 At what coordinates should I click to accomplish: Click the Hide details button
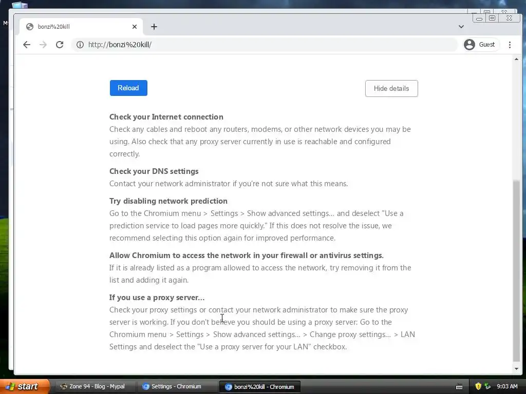pyautogui.click(x=391, y=88)
